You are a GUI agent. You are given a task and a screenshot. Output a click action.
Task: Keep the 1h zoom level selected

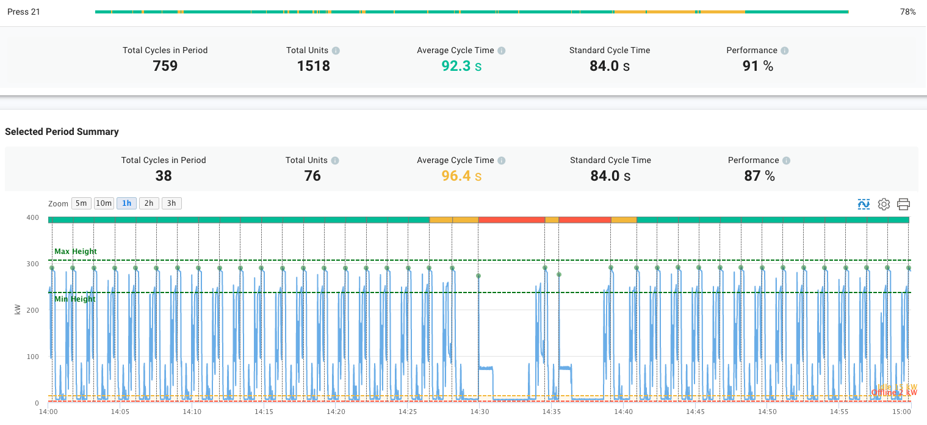click(126, 203)
